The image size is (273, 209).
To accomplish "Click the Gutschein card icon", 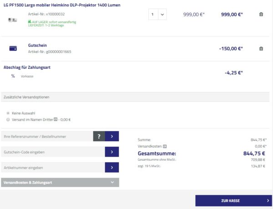I will tap(13, 49).
